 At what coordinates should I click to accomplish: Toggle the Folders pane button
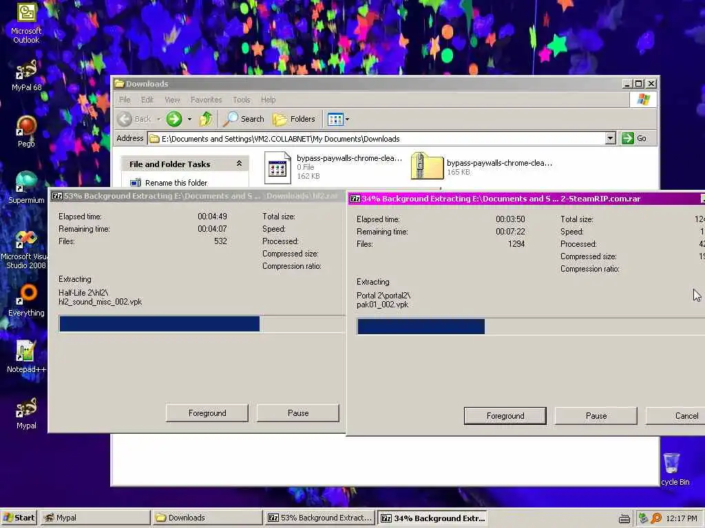click(x=294, y=119)
